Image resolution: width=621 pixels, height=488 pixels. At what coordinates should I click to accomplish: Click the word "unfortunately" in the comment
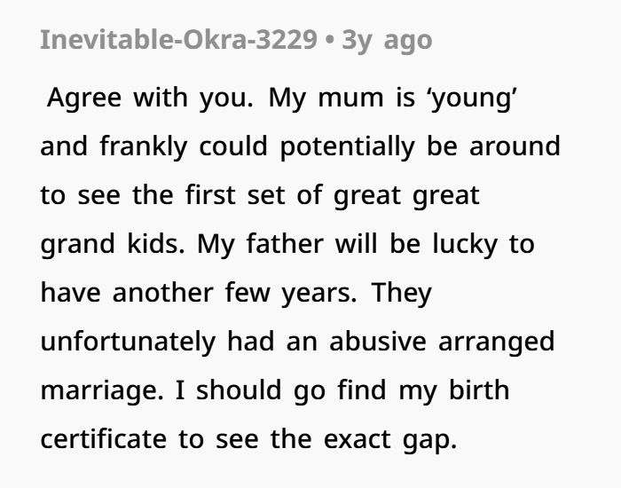(x=128, y=341)
